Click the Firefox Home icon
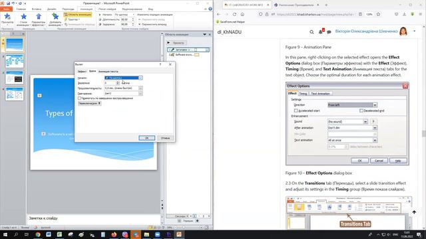The width and height of the screenshot is (426, 239). pyautogui.click(x=242, y=14)
